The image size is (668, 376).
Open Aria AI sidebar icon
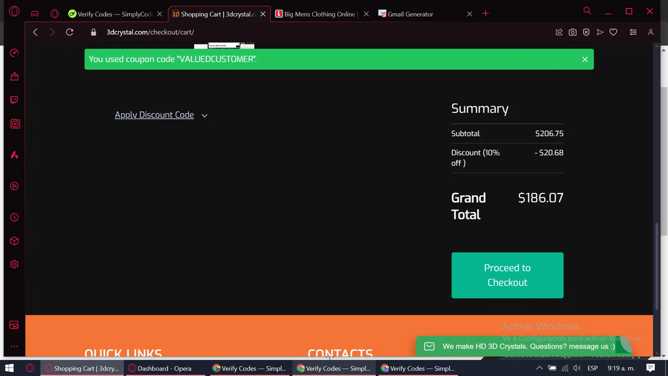14,155
